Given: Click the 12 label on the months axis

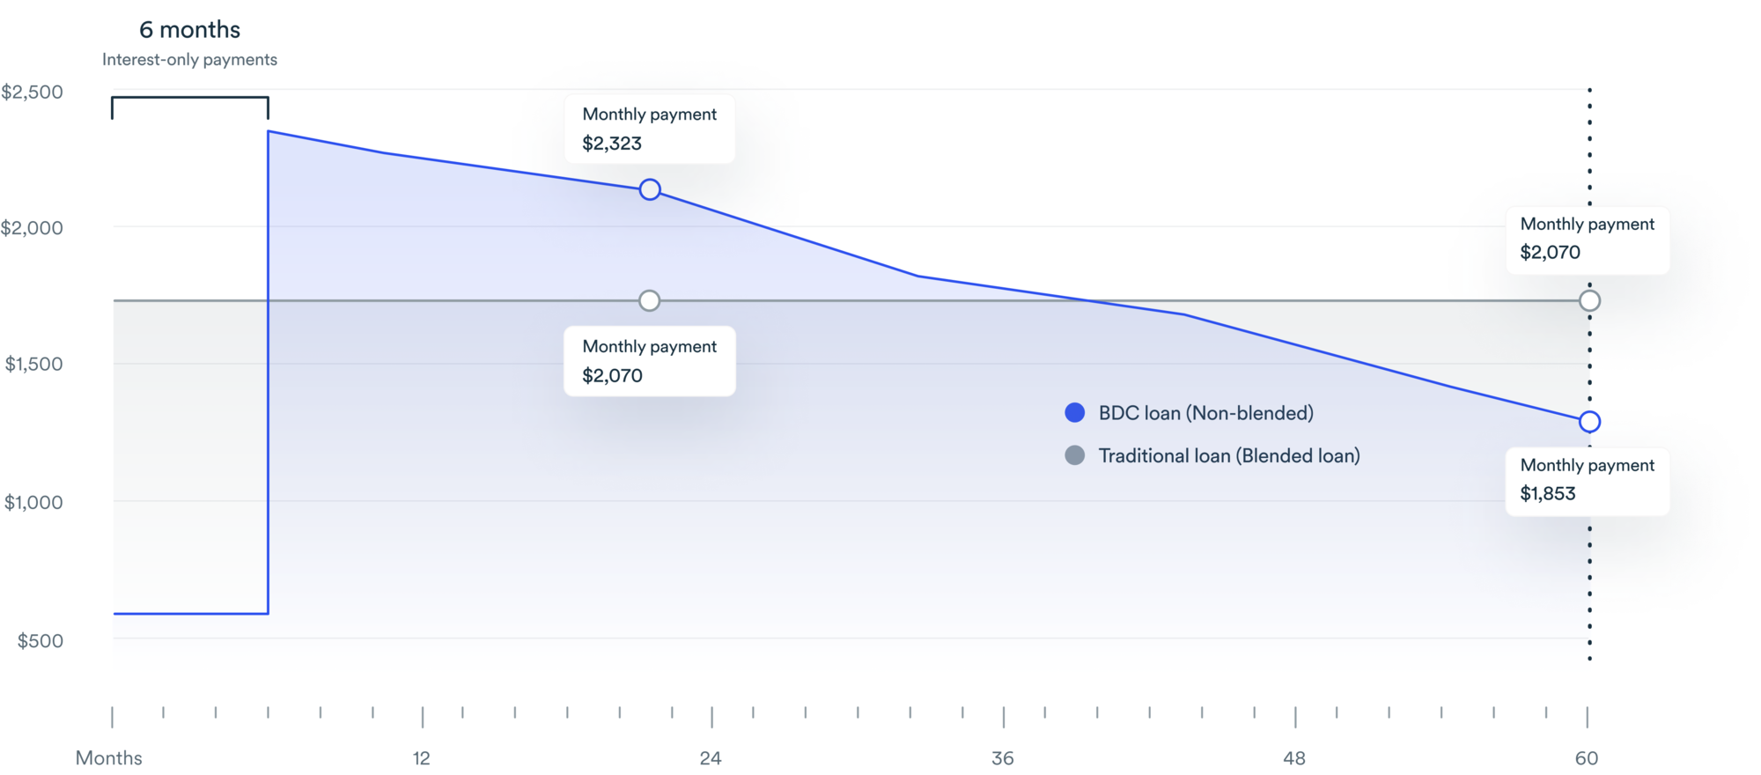Looking at the screenshot, I should click(x=422, y=758).
